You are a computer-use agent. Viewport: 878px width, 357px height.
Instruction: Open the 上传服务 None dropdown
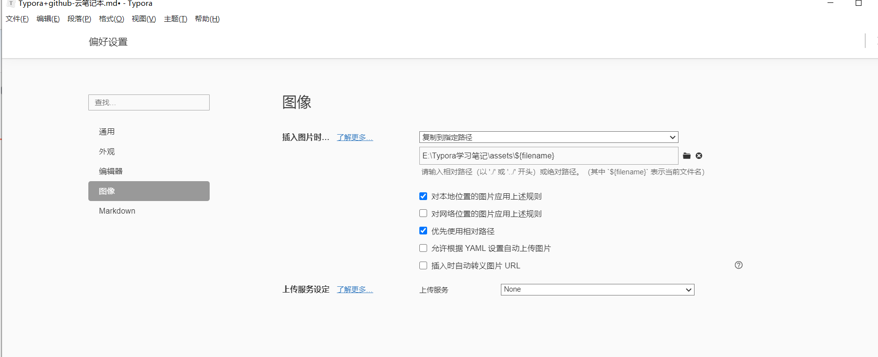(597, 289)
